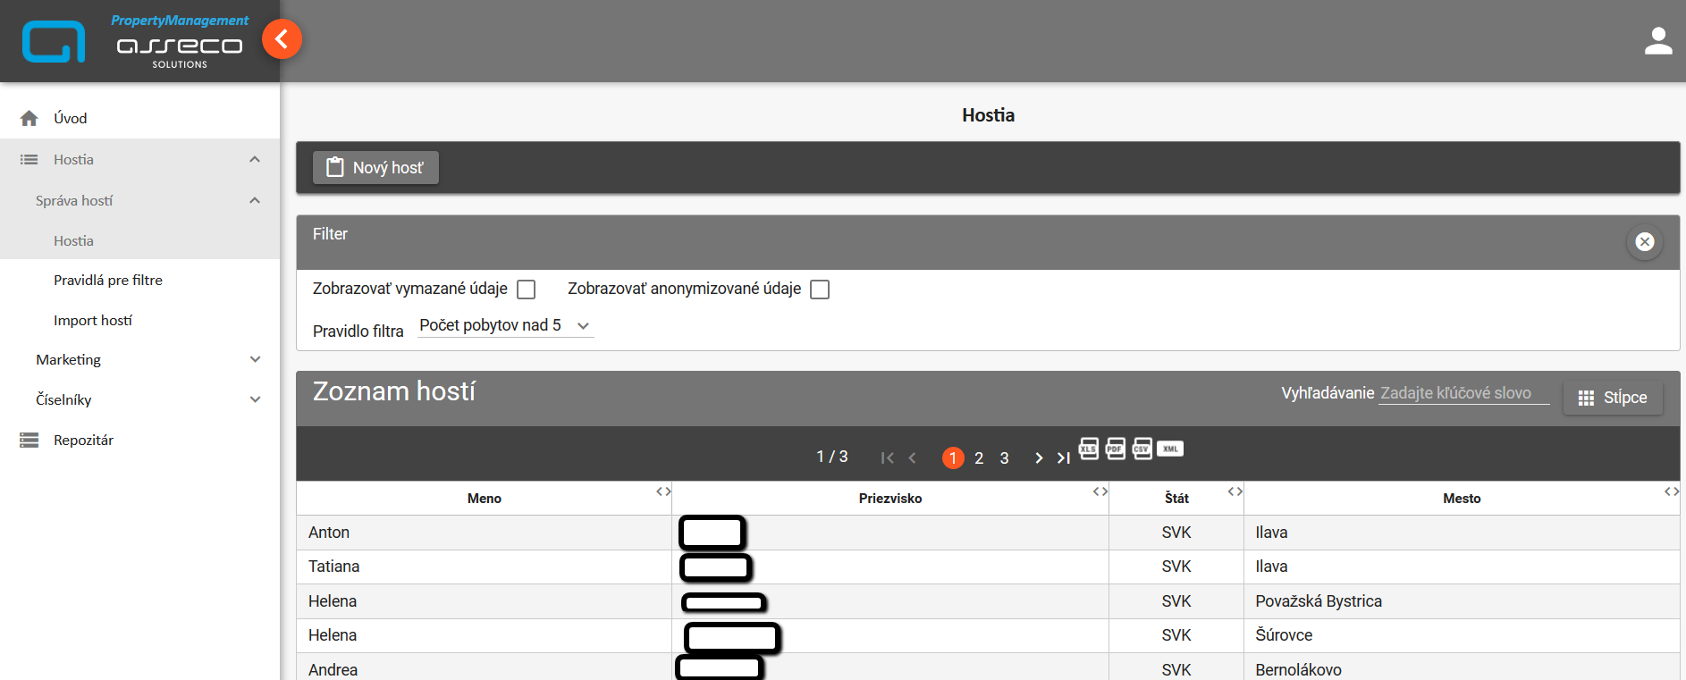This screenshot has width=1686, height=680.
Task: Export guest list as PDF
Action: pyautogui.click(x=1115, y=449)
